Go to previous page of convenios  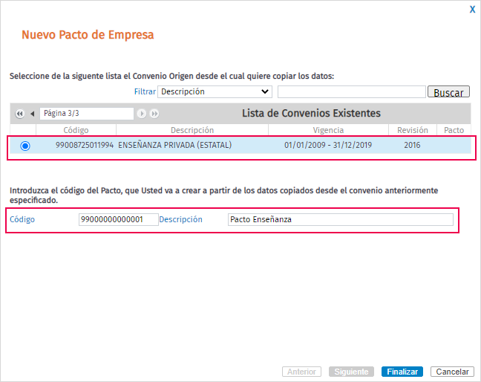(x=32, y=114)
